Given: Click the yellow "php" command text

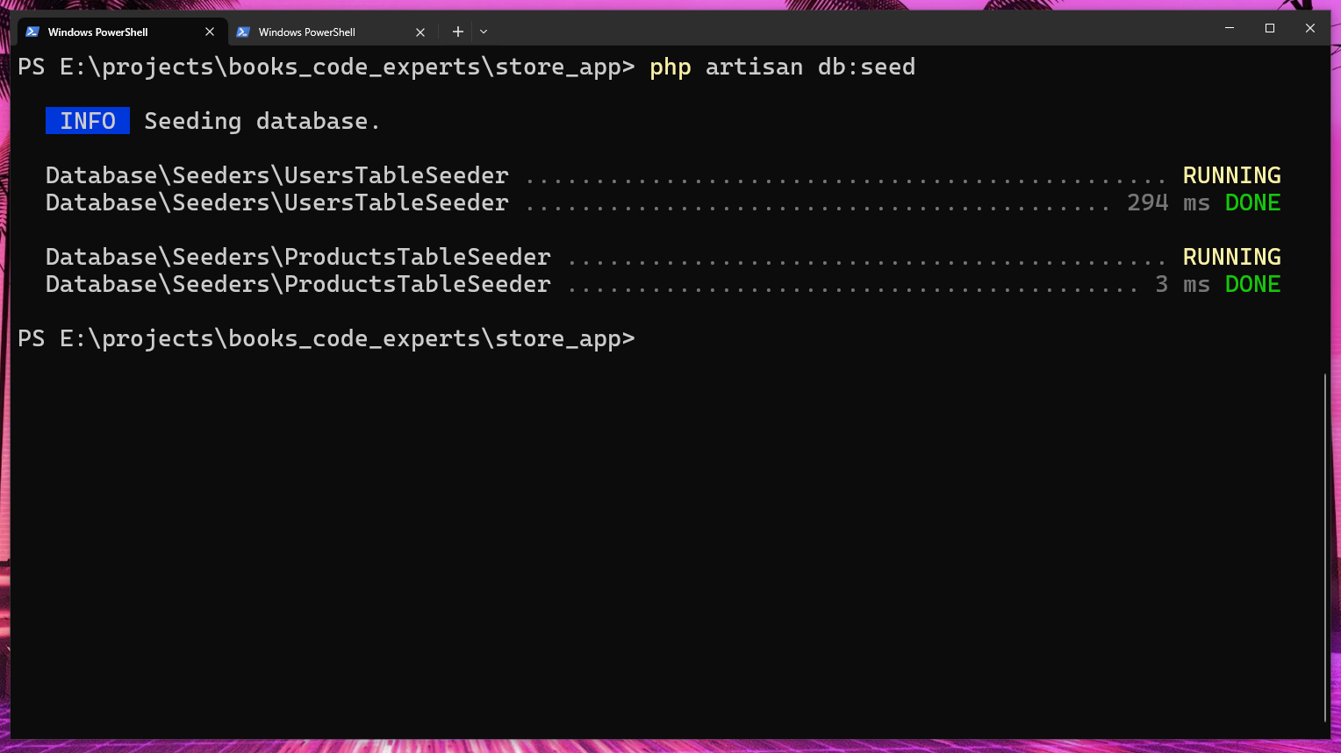Looking at the screenshot, I should [x=670, y=67].
